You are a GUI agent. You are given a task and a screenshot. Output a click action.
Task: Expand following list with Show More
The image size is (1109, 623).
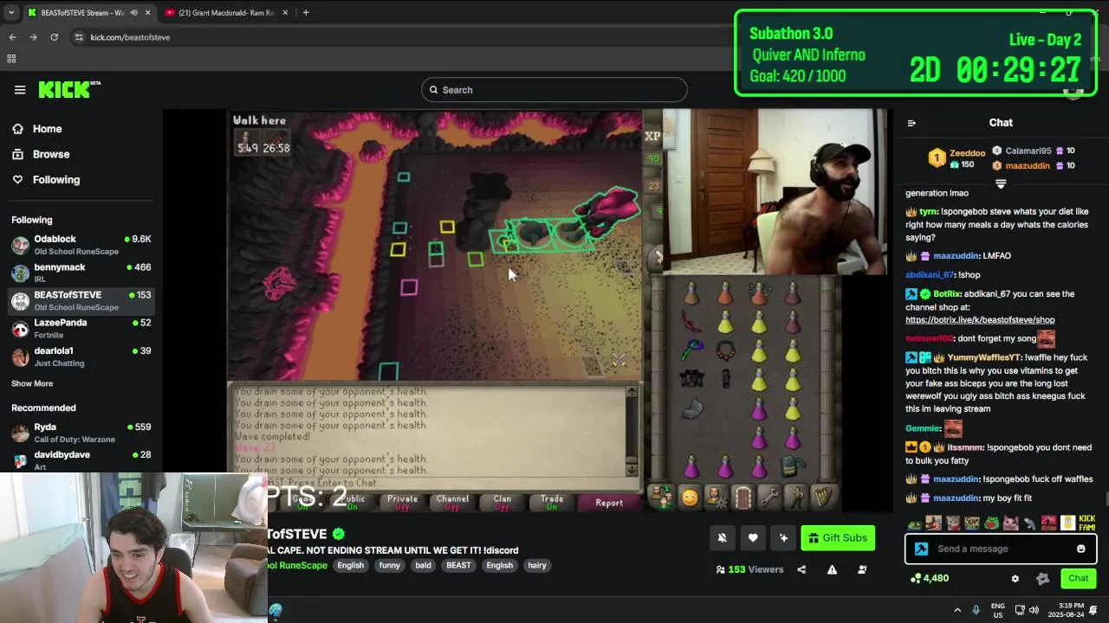click(x=32, y=383)
